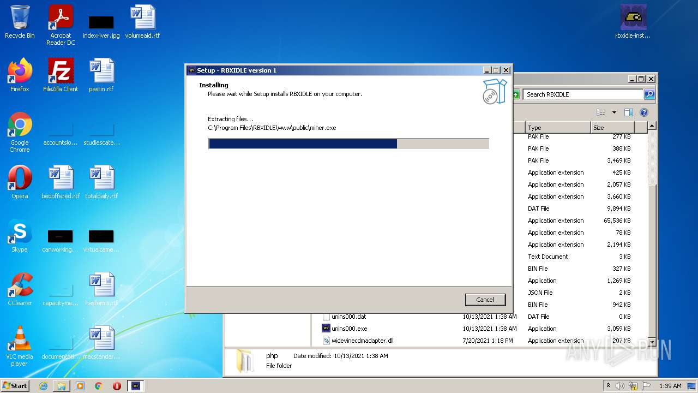
Task: Launch CCleaner desktop shortcut
Action: click(x=20, y=289)
